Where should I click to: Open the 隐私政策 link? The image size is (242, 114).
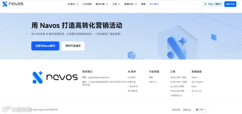[x=176, y=110]
